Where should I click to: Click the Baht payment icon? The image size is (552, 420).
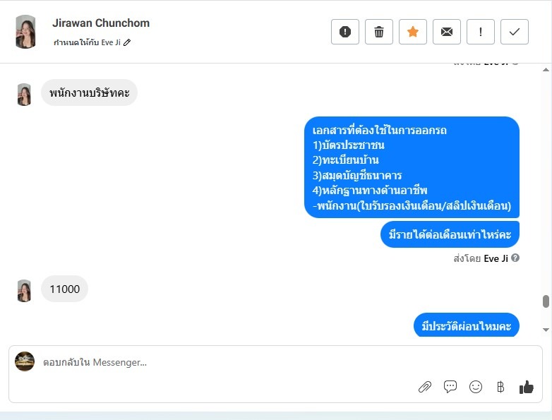point(500,387)
